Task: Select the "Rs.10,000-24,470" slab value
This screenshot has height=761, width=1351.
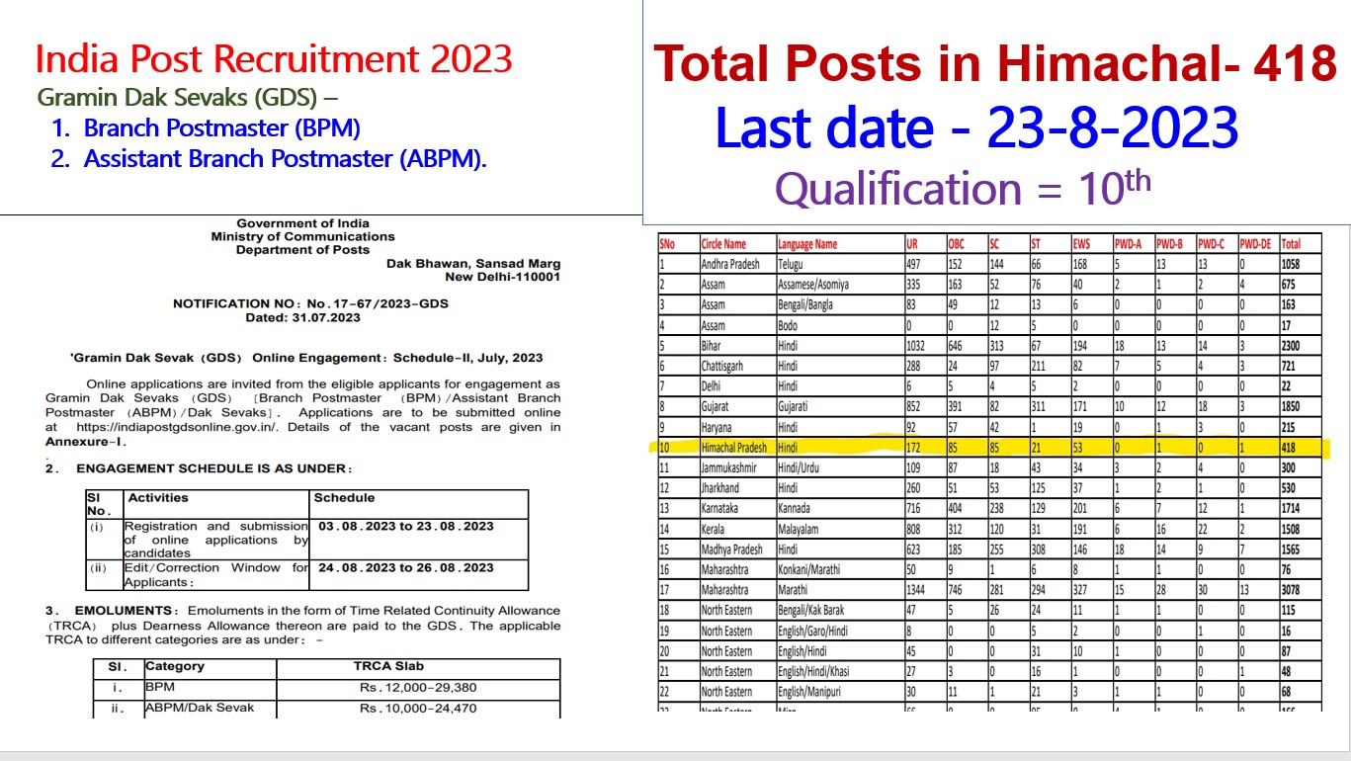Action: pyautogui.click(x=418, y=708)
